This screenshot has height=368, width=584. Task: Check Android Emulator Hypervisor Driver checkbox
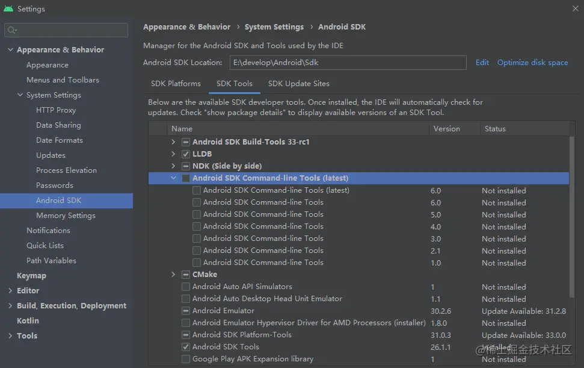[185, 323]
